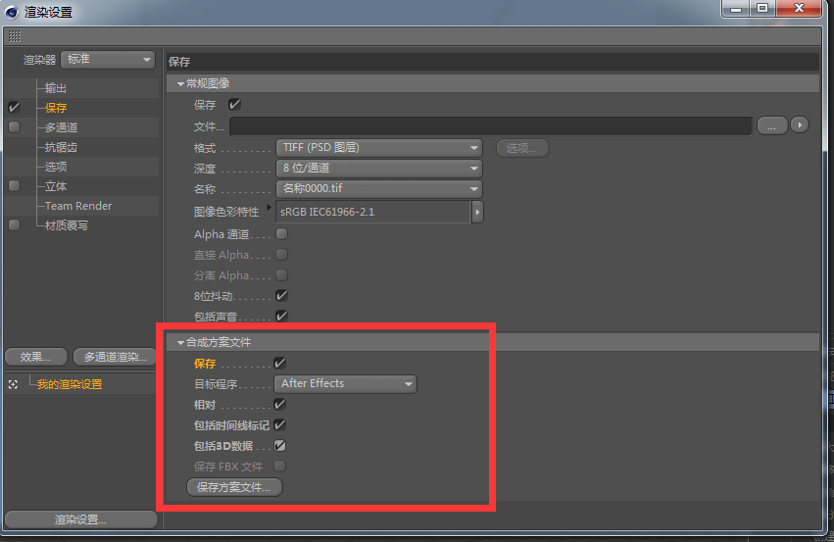The width and height of the screenshot is (834, 542).
Task: Enable the Alpha 通道 checkbox
Action: tap(282, 233)
